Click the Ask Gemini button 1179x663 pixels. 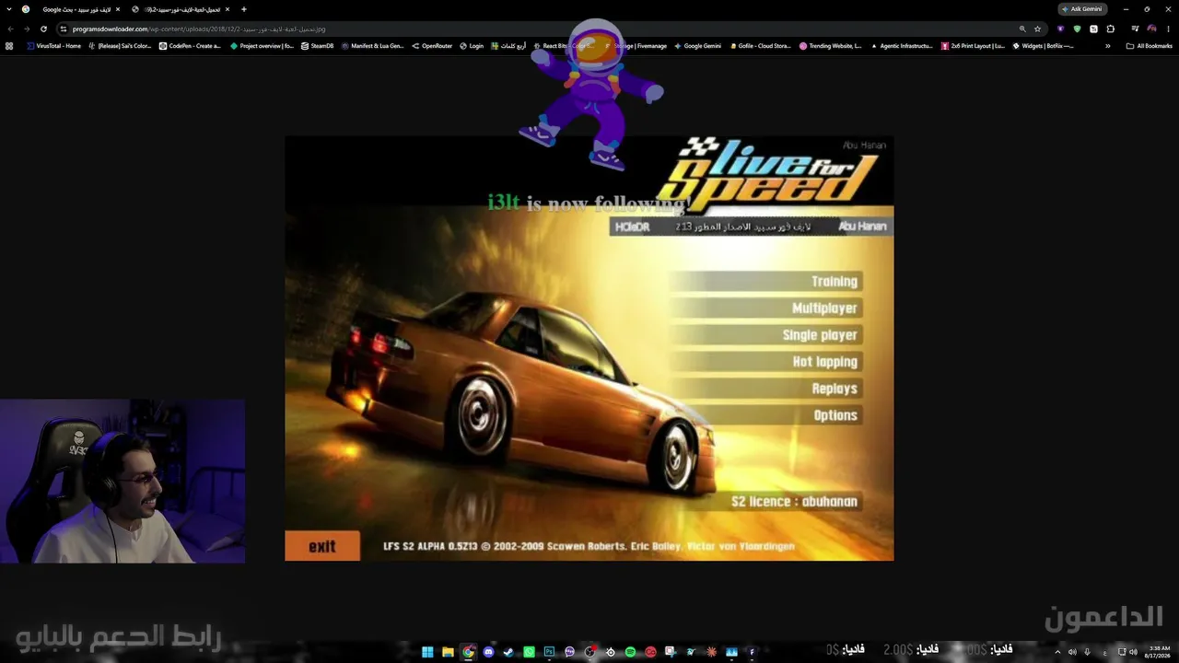click(x=1082, y=9)
